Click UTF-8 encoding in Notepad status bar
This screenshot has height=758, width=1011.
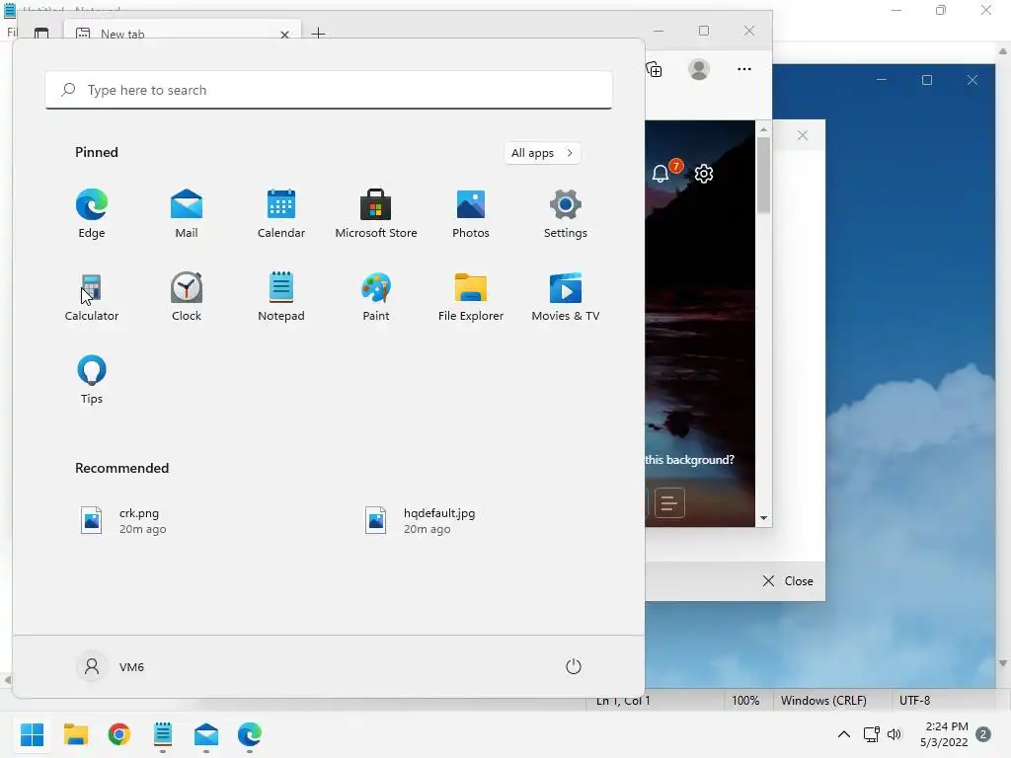[x=914, y=700]
